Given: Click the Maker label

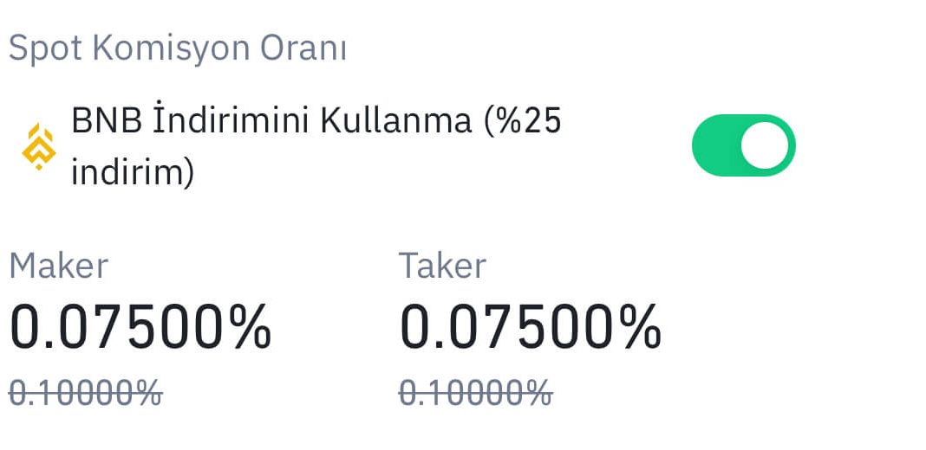Looking at the screenshot, I should pyautogui.click(x=58, y=266).
